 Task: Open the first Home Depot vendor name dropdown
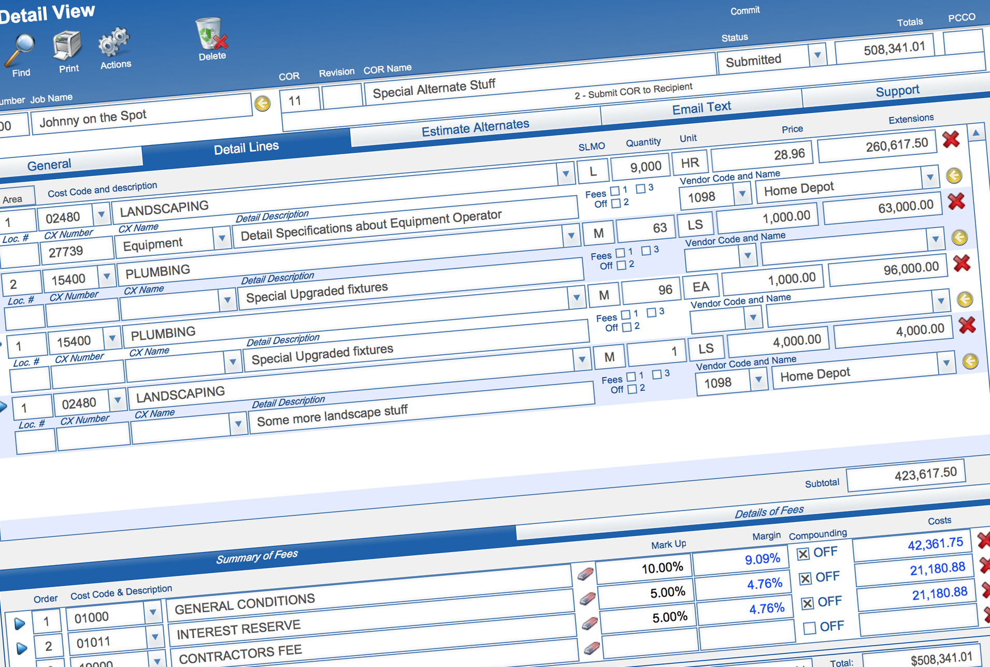pyautogui.click(x=930, y=177)
